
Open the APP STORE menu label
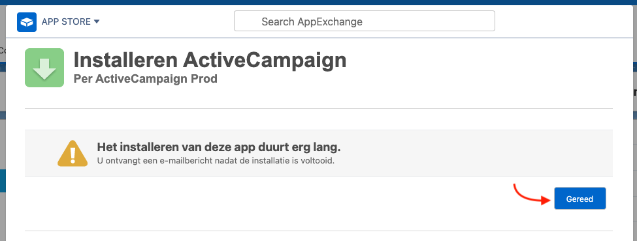click(x=66, y=21)
